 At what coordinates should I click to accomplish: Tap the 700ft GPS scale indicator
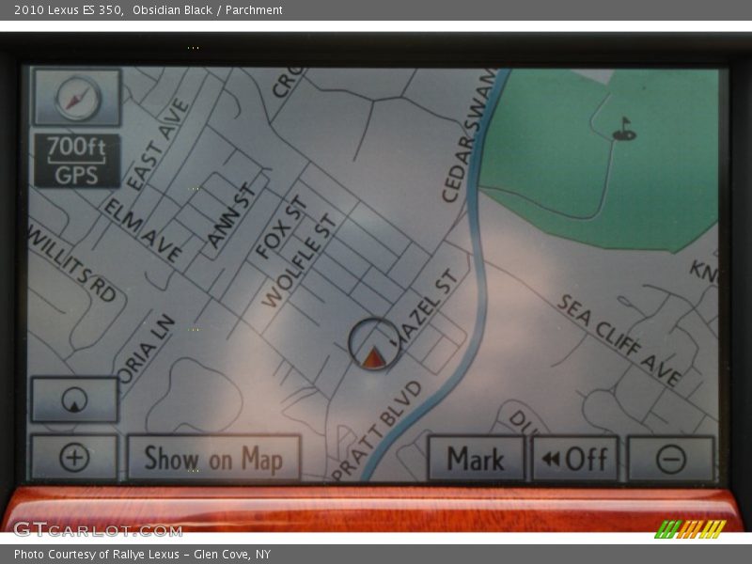click(77, 160)
